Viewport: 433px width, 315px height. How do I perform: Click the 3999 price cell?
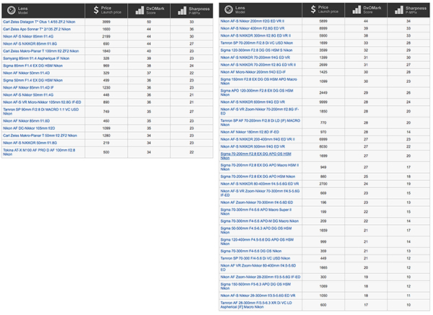tap(106, 22)
